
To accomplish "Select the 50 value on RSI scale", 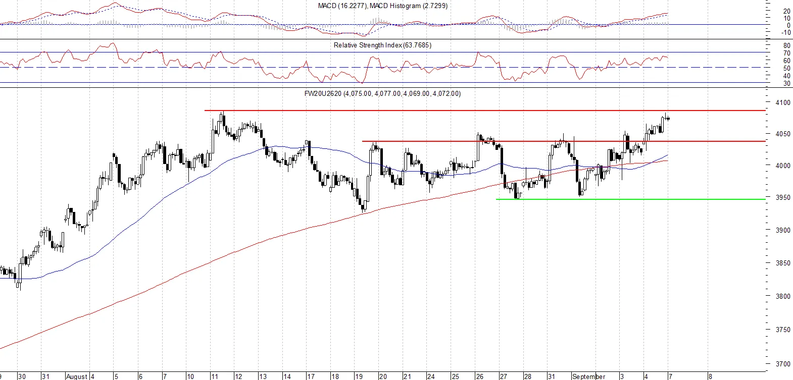I will [x=787, y=68].
